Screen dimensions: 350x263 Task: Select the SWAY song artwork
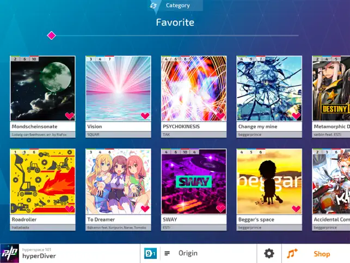194,181
